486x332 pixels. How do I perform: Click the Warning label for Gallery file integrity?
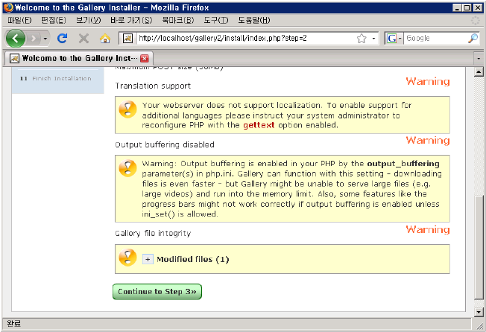coord(428,229)
